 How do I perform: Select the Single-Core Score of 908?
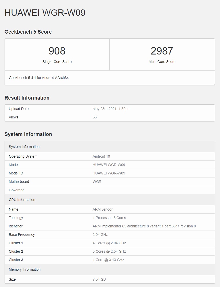pyautogui.click(x=57, y=51)
